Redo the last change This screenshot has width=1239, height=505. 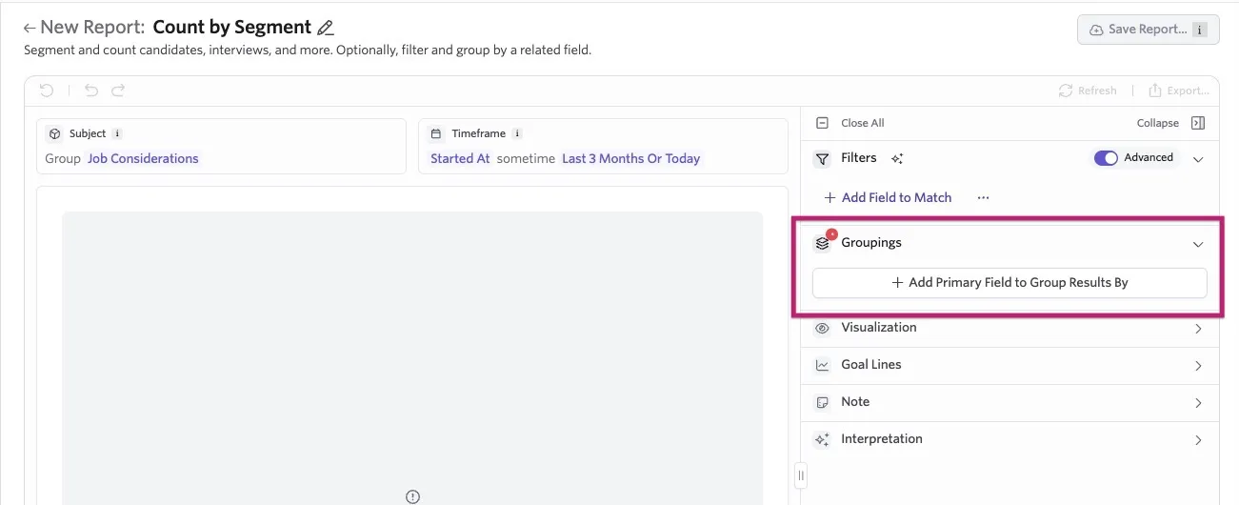pos(118,91)
